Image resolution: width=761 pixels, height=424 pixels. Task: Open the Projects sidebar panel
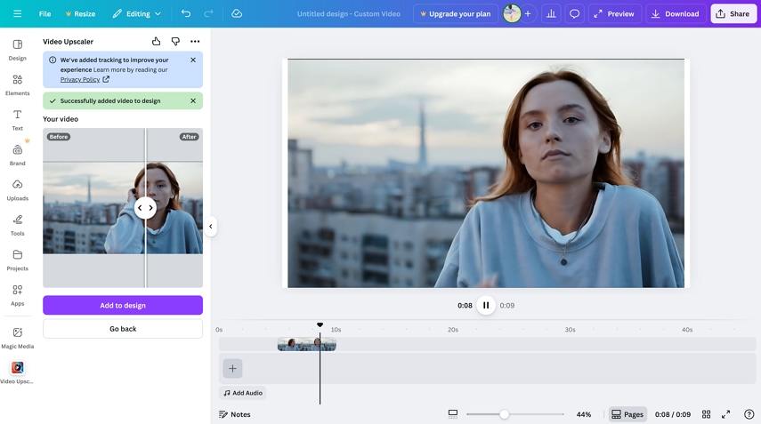[x=18, y=260]
